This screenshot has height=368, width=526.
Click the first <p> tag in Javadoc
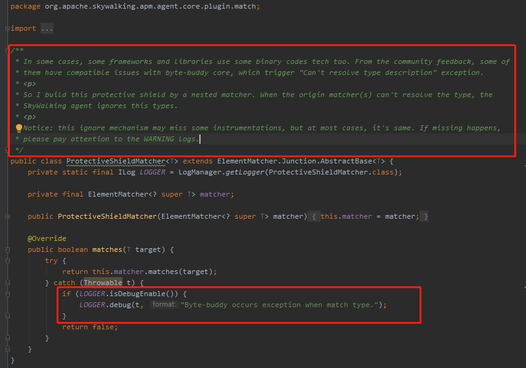tap(30, 84)
